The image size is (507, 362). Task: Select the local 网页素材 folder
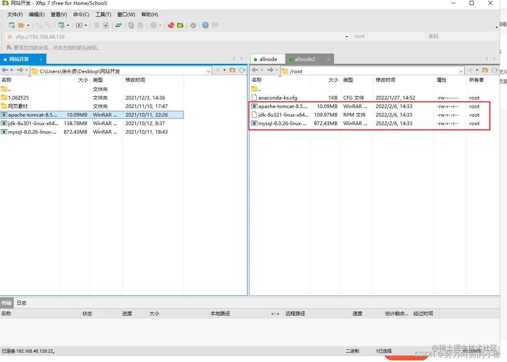(92, 106)
